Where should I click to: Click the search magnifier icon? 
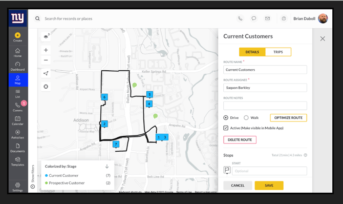coord(37,18)
